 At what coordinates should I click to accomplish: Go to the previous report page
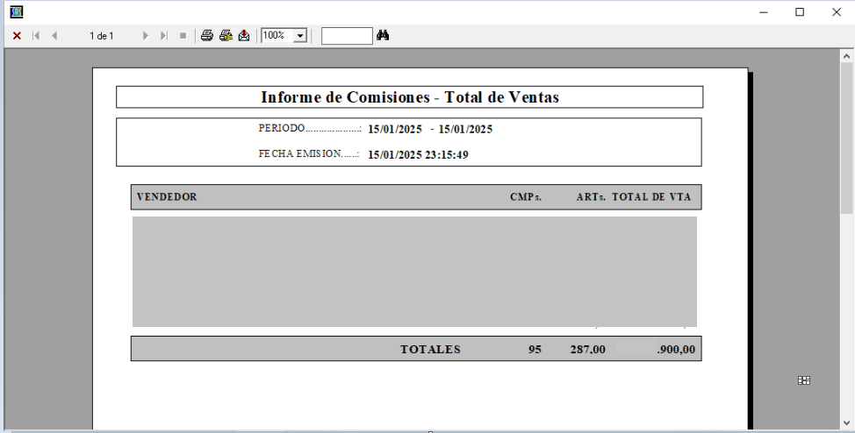pyautogui.click(x=54, y=36)
